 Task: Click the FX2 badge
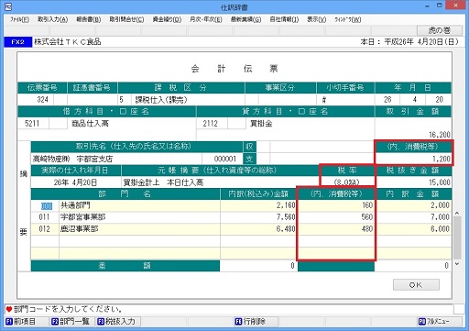[x=17, y=42]
